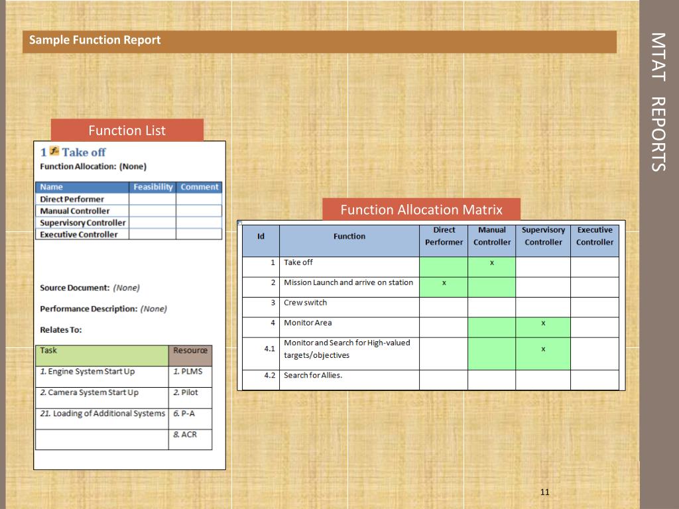Select Mission Launch and arrive on station row
This screenshot has width=679, height=509.
[430, 288]
